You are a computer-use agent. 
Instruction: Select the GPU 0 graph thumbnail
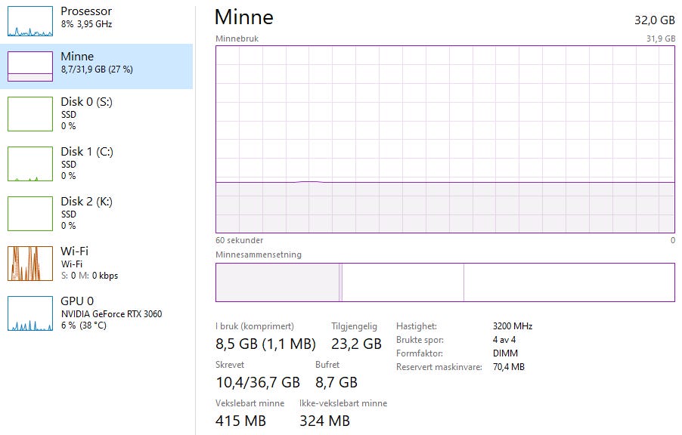30,313
